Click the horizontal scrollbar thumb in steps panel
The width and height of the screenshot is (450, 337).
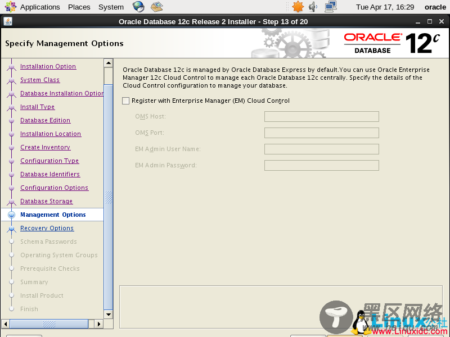point(49,324)
